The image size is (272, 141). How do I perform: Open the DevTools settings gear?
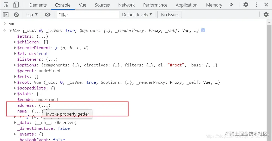pos(246,5)
